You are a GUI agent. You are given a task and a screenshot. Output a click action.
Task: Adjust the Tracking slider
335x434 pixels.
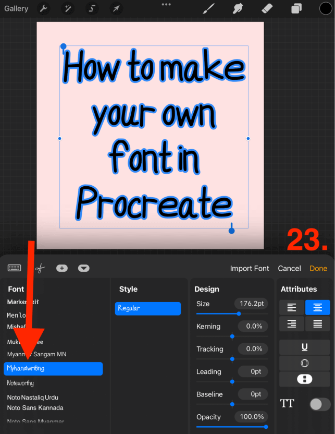[232, 359]
